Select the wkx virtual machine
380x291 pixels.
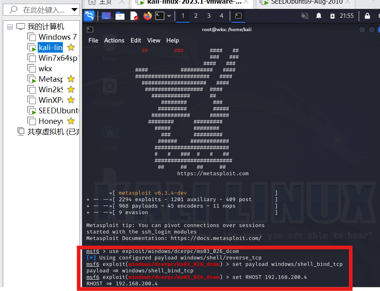[x=45, y=69]
